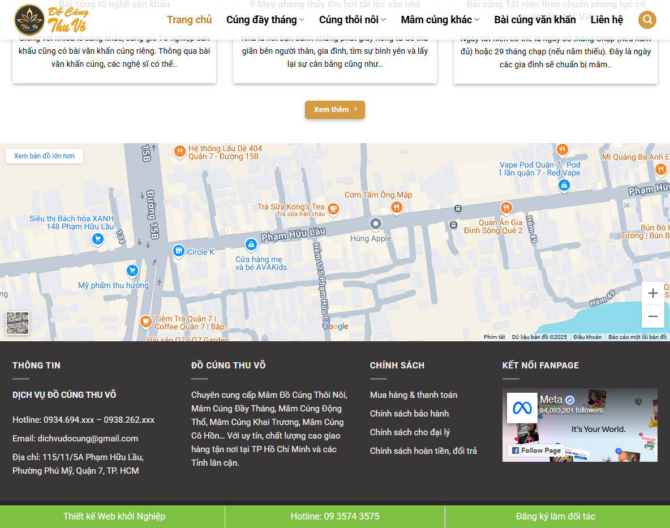This screenshot has height=528, width=670.
Task: Click the Meta profile logo in the fanpage widget
Action: pyautogui.click(x=522, y=407)
